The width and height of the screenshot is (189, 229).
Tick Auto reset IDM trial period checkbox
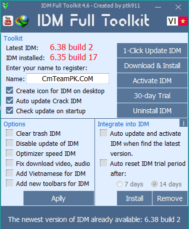(x=103, y=163)
